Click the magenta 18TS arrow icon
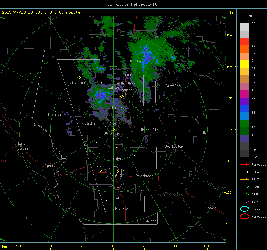Screen dimensions: 267x250 coord(244,202)
